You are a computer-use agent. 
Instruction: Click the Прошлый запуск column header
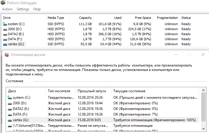tap(89, 91)
